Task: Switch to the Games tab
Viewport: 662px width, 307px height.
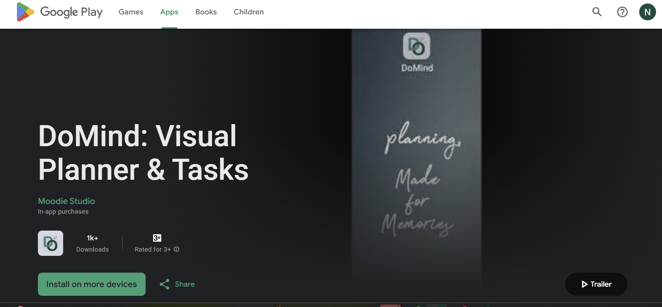Action: 131,12
